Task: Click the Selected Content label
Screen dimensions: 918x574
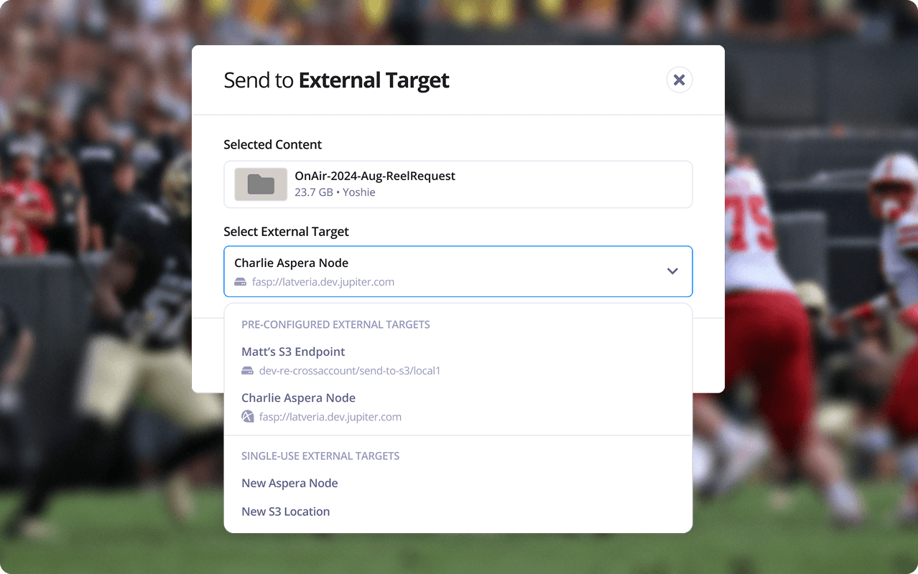Action: coord(272,144)
